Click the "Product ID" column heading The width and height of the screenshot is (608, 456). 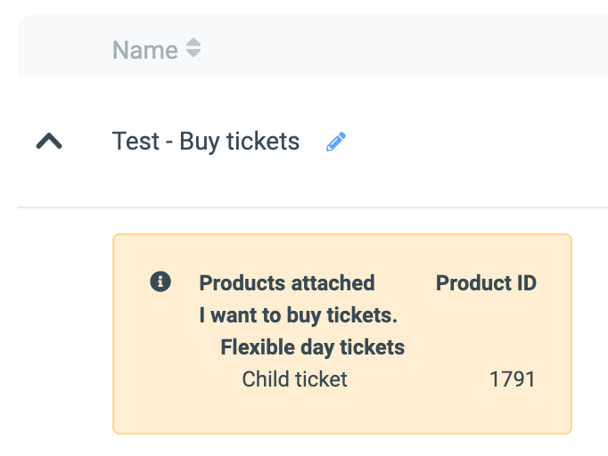tap(486, 283)
